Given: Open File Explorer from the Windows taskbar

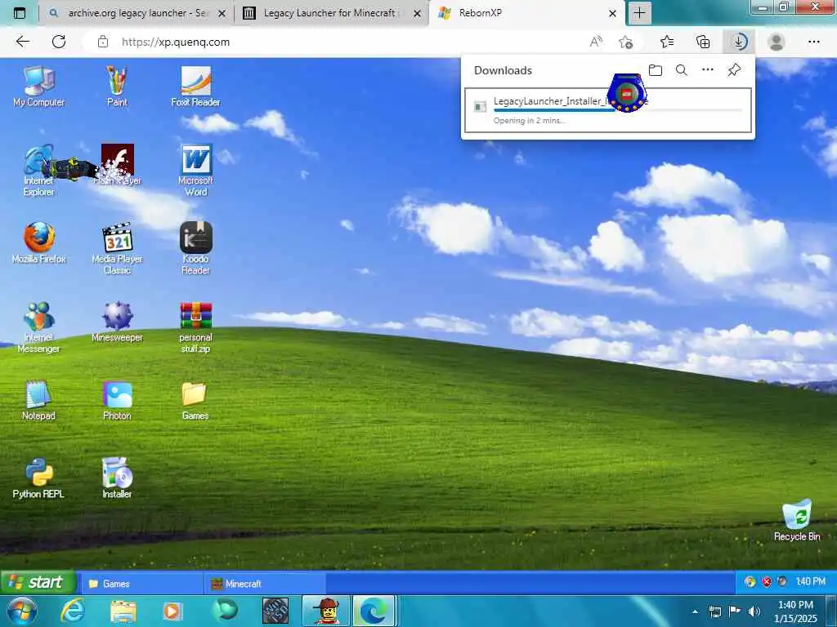Looking at the screenshot, I should (123, 611).
